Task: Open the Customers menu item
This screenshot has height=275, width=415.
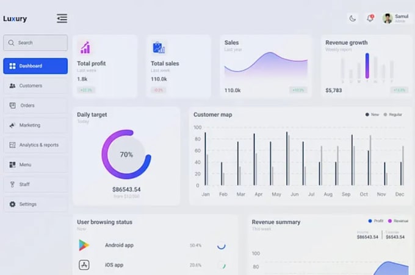Action: click(x=35, y=86)
